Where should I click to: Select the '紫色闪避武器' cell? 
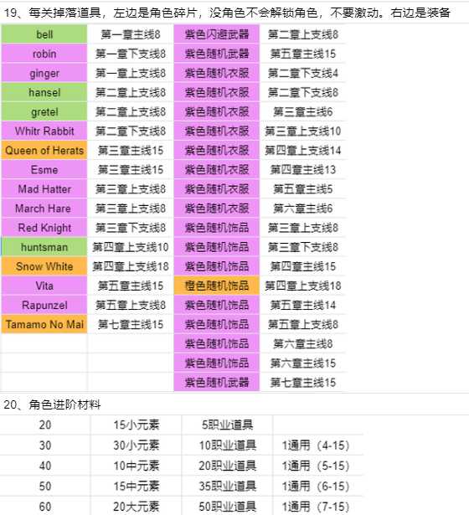coord(217,34)
